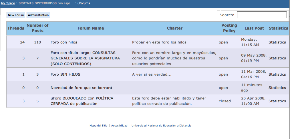Sort by the Threads column header
This screenshot has width=290, height=139.
16,28
